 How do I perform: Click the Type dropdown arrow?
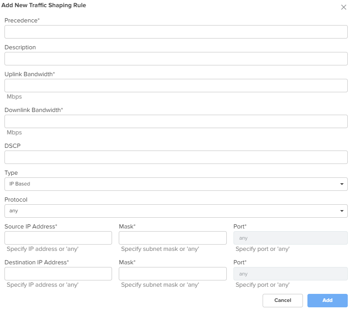click(x=342, y=184)
